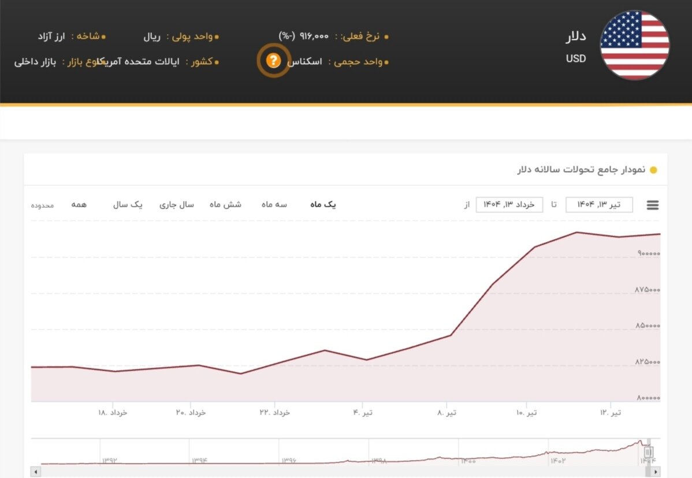Select the شش ماه range option
Screen dimensions: 692x478
pyautogui.click(x=226, y=204)
